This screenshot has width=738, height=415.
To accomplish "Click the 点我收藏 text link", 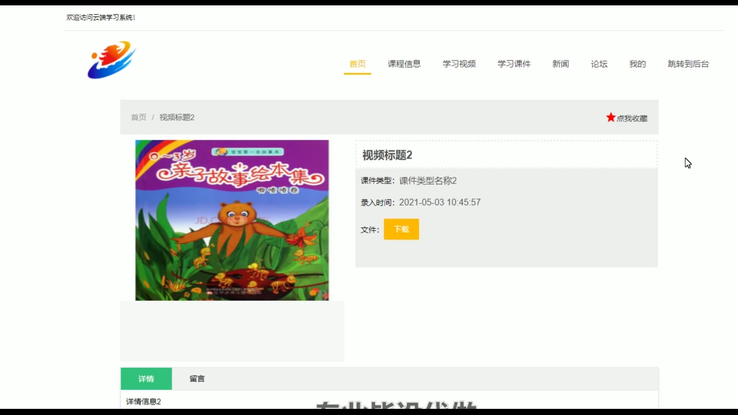I will (x=632, y=118).
